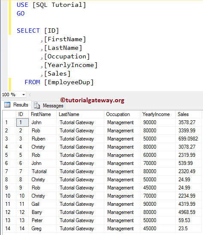Click the FirstName cell Gail
This screenshot has height=235, width=203.
(x=42, y=204)
